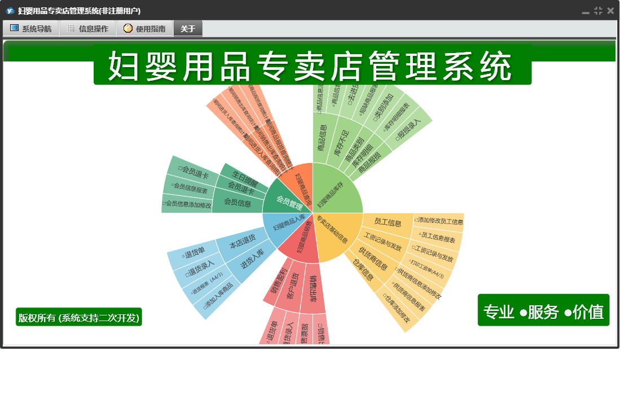Open the □会员信息添加修改 segment

pyautogui.click(x=187, y=204)
